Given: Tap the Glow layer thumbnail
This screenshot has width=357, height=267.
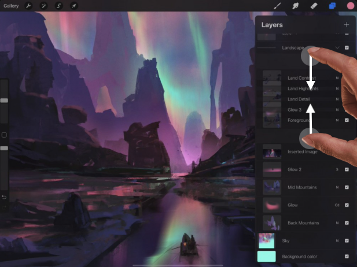Looking at the screenshot, I should (272, 205).
